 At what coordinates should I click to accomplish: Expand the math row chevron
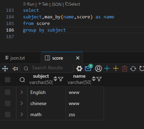22,114
